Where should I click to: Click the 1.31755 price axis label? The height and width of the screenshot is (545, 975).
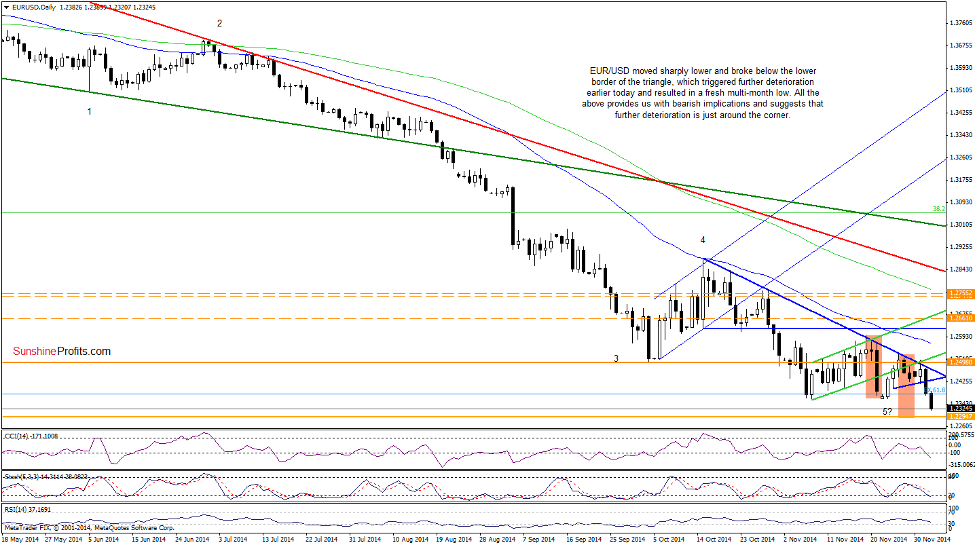pyautogui.click(x=960, y=180)
